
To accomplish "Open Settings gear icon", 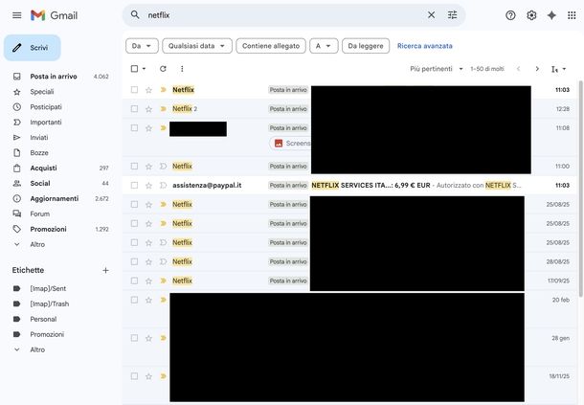I will 531,15.
